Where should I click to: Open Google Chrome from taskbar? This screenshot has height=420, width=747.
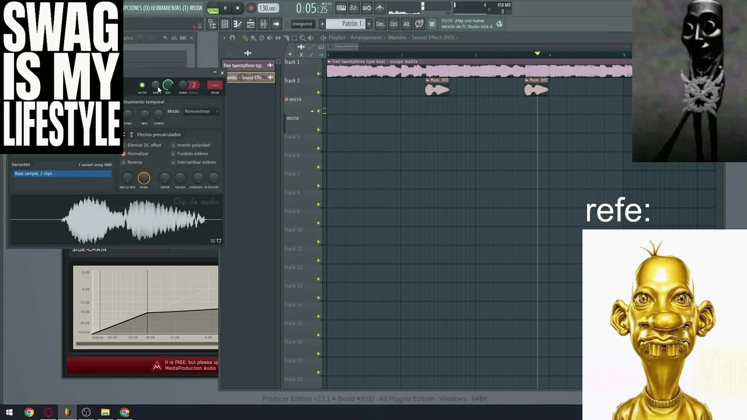[x=29, y=412]
